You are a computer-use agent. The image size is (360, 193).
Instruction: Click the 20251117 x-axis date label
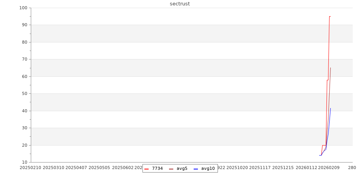coord(260,168)
